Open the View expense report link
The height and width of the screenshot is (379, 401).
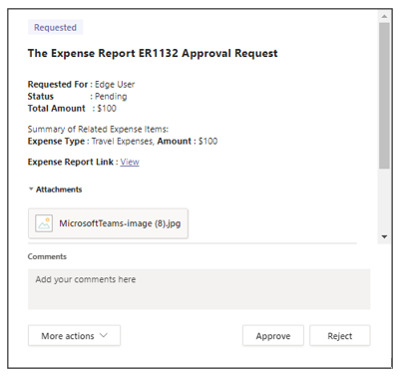click(x=130, y=162)
